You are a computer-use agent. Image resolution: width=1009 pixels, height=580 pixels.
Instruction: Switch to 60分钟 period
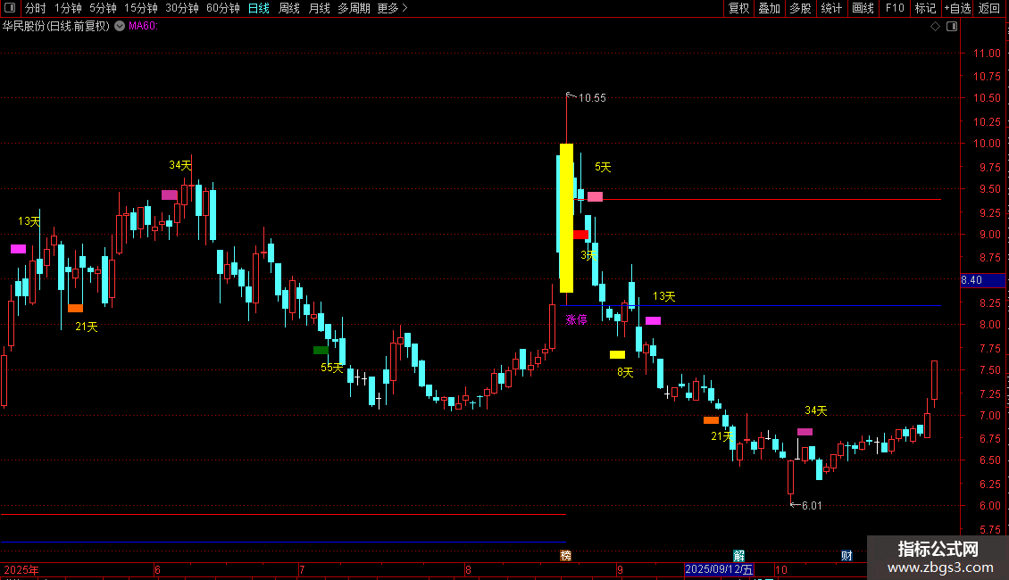[222, 8]
